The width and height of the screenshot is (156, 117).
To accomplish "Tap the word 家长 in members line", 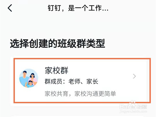I will [92, 81].
